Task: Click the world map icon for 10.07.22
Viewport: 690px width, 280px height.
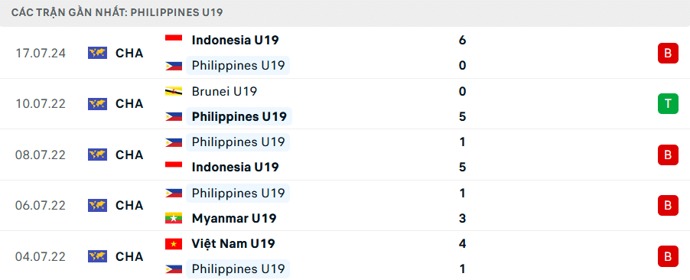Action: pos(97,104)
